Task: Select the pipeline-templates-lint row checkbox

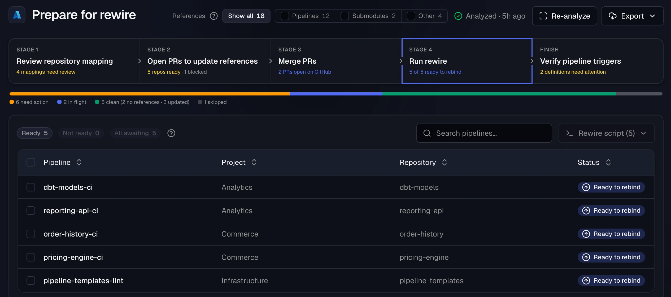Action: 31,281
